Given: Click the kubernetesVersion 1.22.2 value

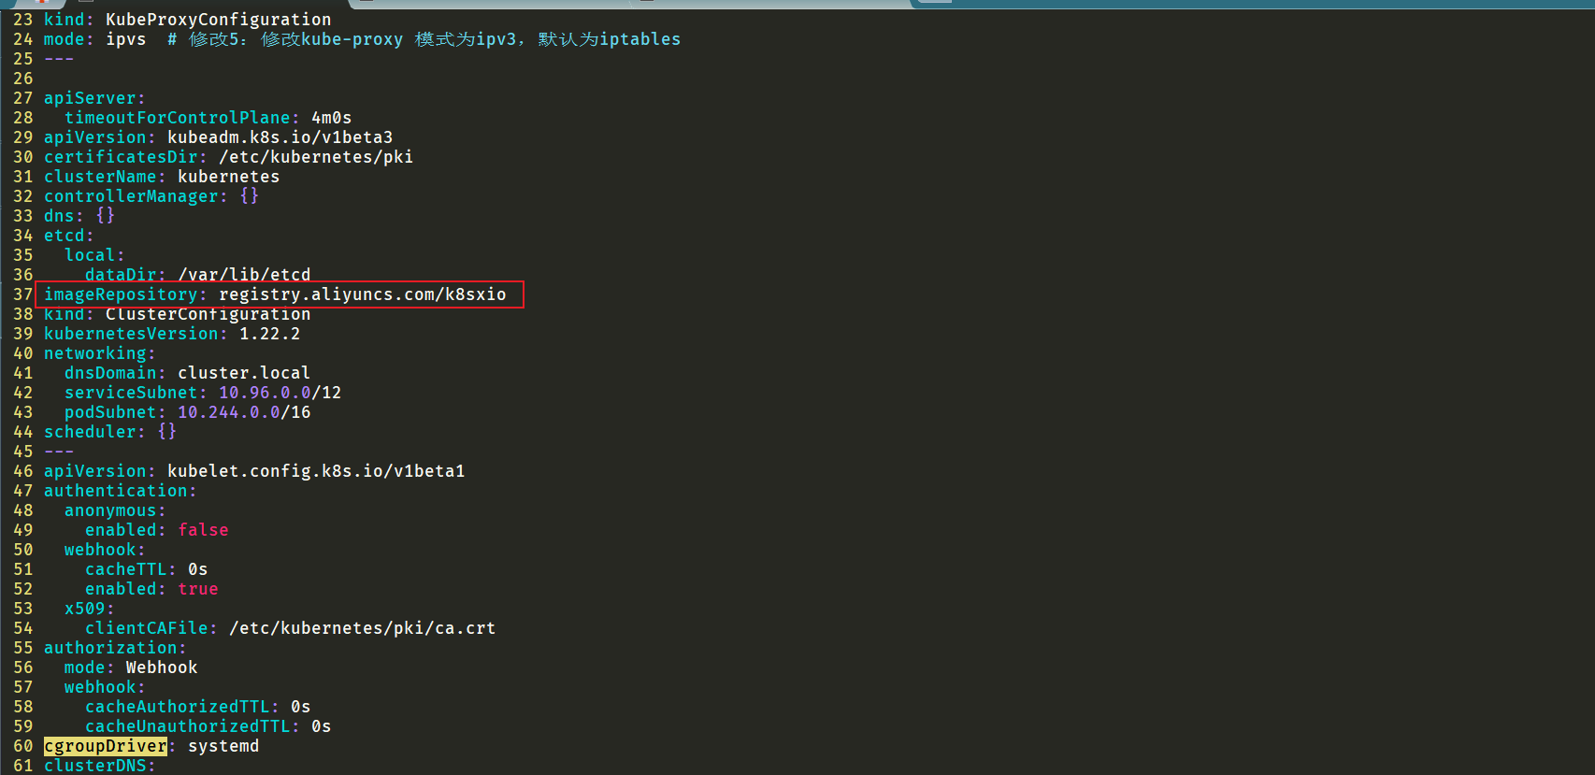Looking at the screenshot, I should pos(270,334).
